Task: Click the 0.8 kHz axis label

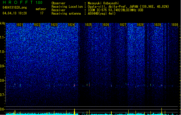Action: (3, 80)
